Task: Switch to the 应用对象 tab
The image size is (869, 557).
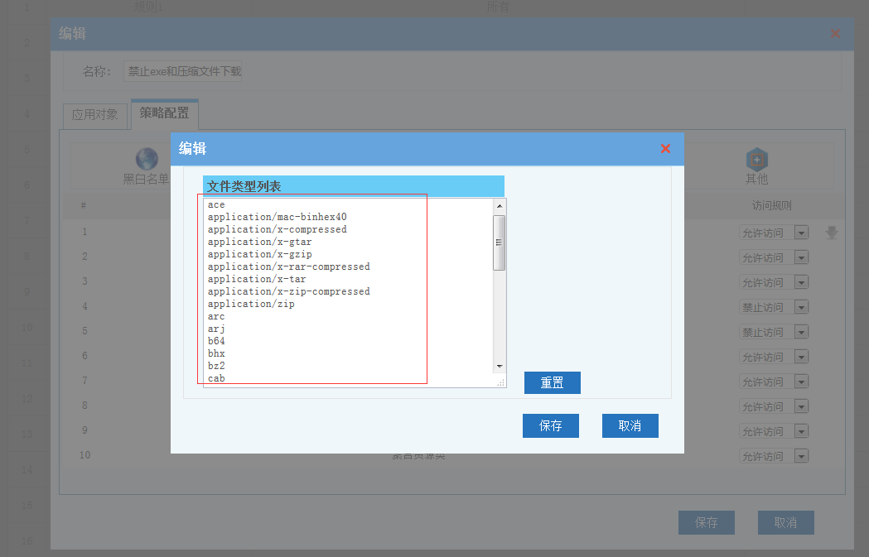Action: click(95, 115)
